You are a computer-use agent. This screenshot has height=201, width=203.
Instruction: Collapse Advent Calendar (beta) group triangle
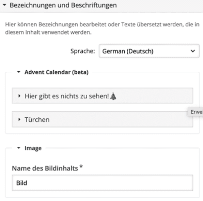[19, 72]
